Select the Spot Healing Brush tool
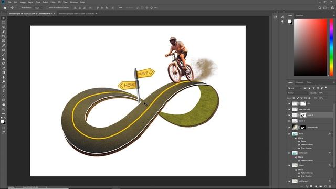Viewport: 336px width, 189px height. click(x=4, y=50)
